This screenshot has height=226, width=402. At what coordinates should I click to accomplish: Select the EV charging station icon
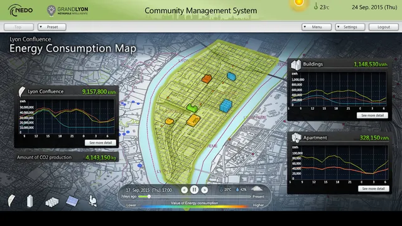click(x=92, y=201)
